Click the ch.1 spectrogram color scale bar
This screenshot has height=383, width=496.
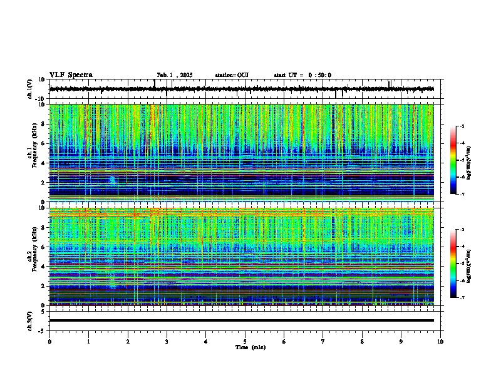(x=453, y=160)
